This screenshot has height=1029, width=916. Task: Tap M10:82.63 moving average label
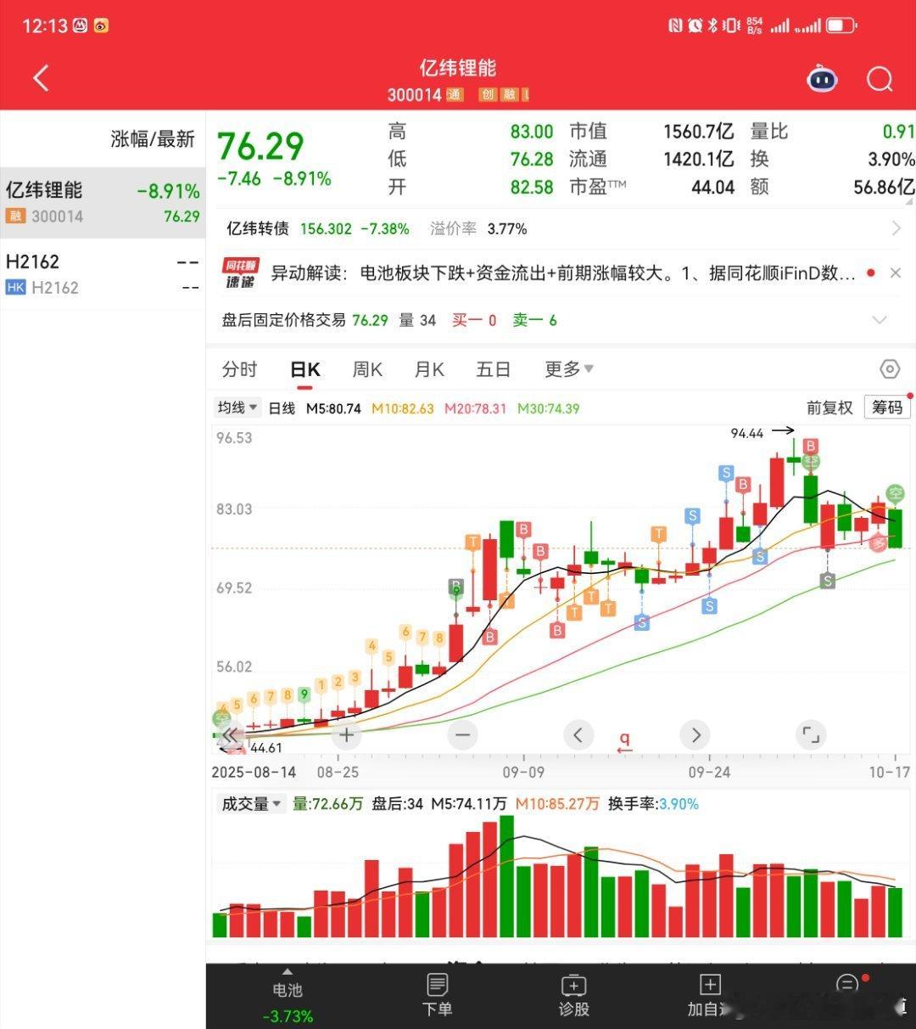point(402,408)
